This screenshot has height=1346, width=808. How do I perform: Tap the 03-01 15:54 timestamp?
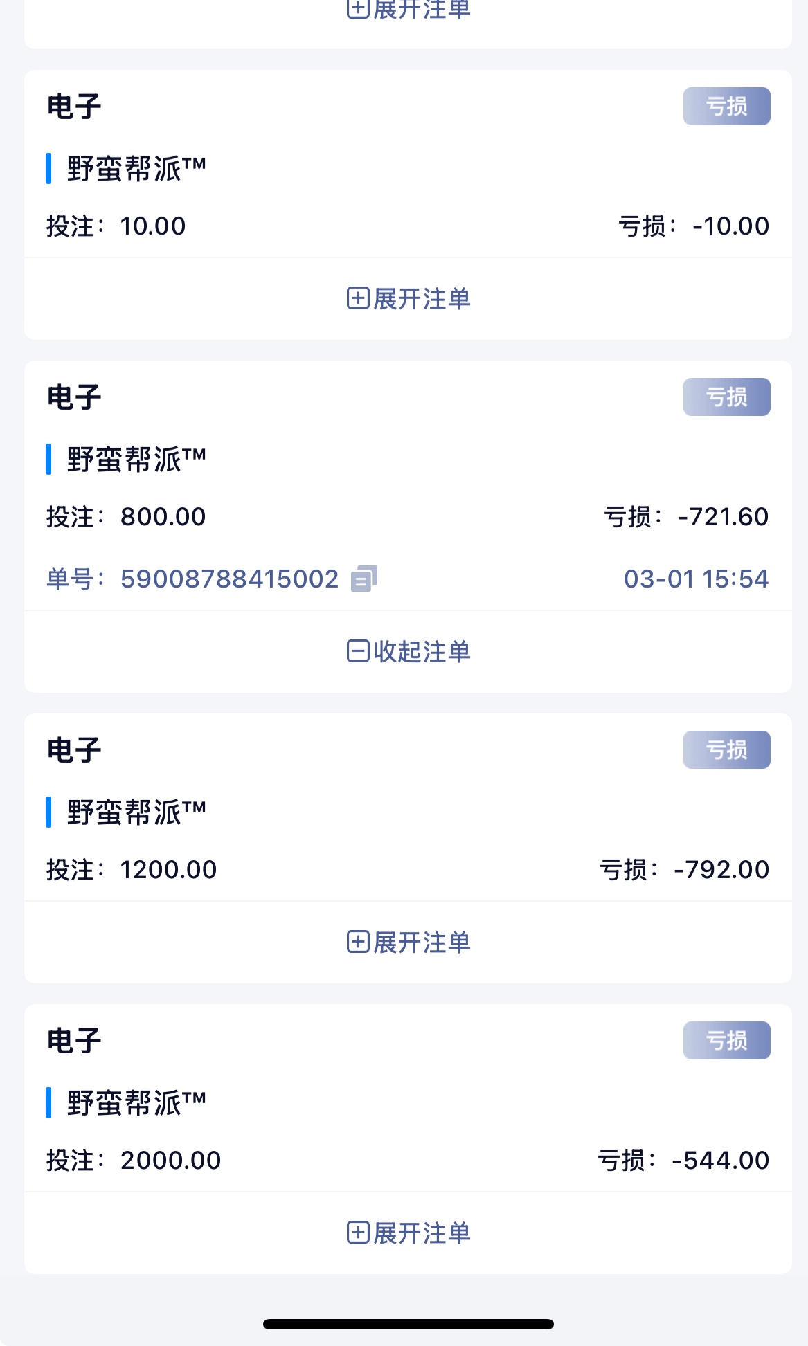point(696,579)
